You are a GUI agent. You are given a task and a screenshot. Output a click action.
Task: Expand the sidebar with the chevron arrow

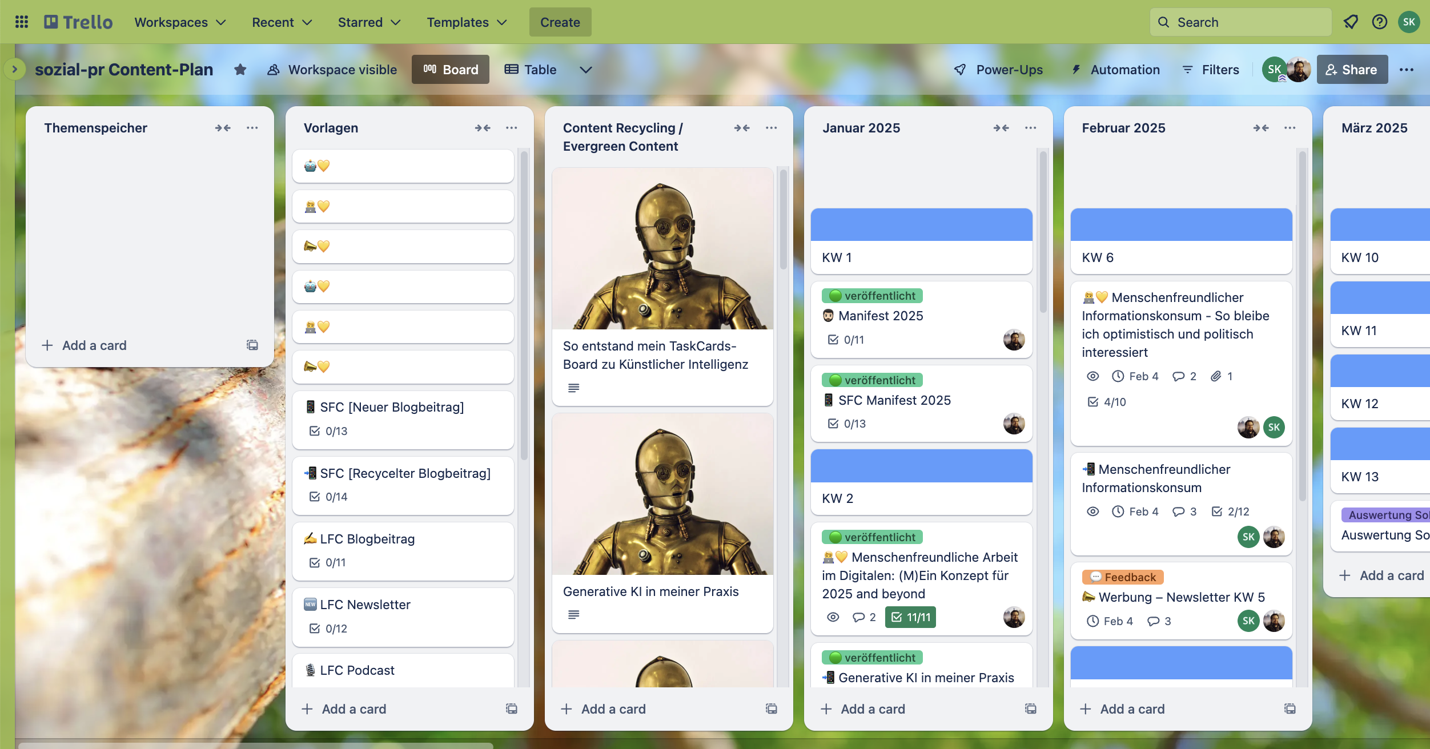(15, 70)
